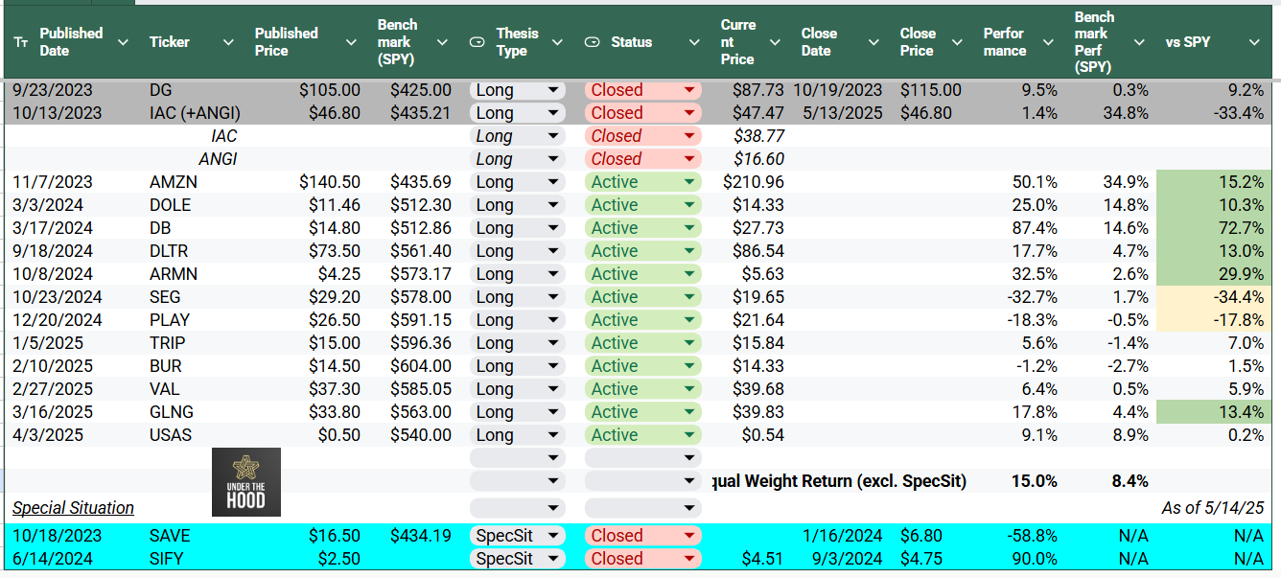Select the DOLE ticker cell

point(171,205)
